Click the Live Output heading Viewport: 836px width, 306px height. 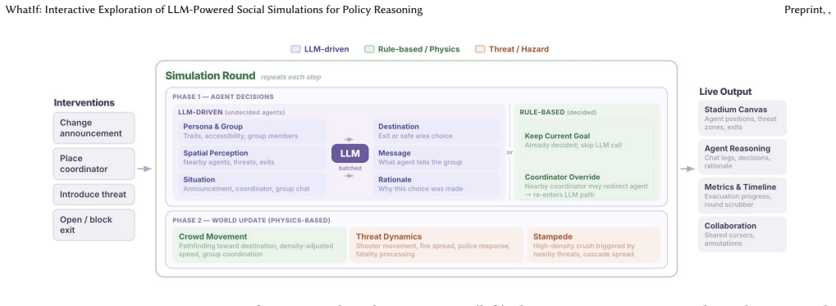725,92
